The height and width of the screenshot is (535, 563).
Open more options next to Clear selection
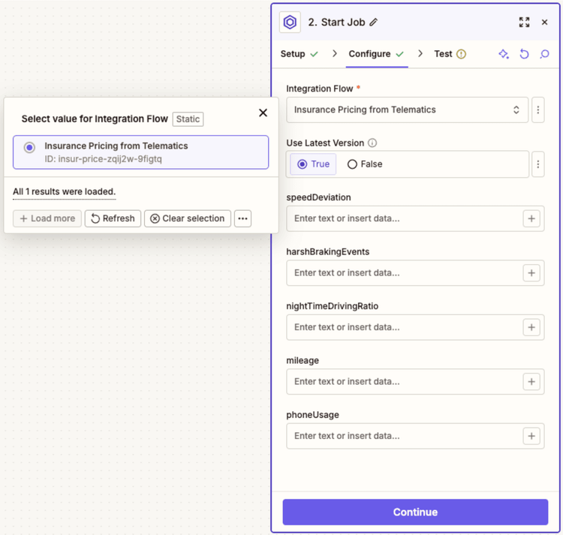[242, 218]
